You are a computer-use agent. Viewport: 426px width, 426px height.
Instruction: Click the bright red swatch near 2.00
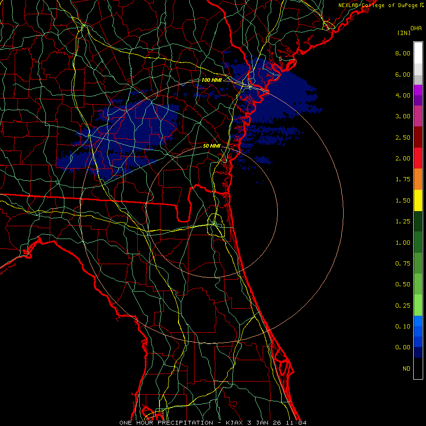(418, 158)
